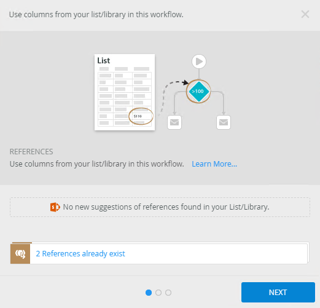Open the Learn More... link
Image resolution: width=320 pixels, height=308 pixels.
pos(214,164)
